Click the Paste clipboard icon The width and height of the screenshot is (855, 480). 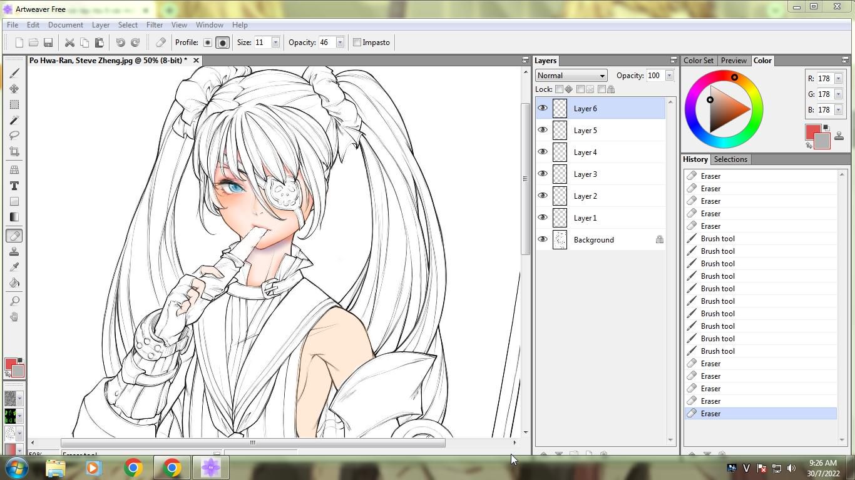click(99, 42)
